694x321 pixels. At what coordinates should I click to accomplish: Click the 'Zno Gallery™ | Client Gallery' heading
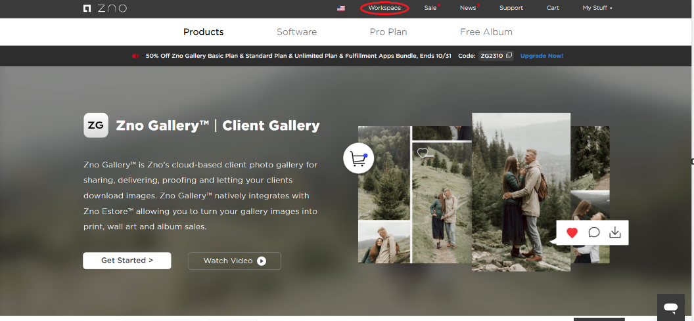pos(218,125)
